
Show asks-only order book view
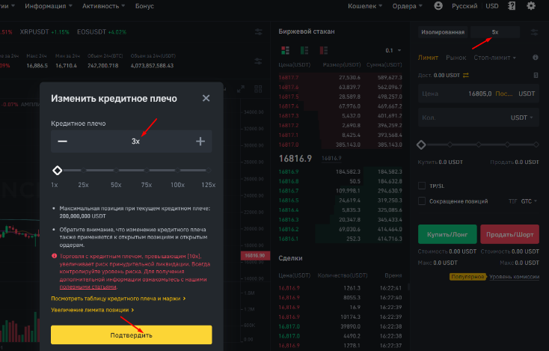324,50
